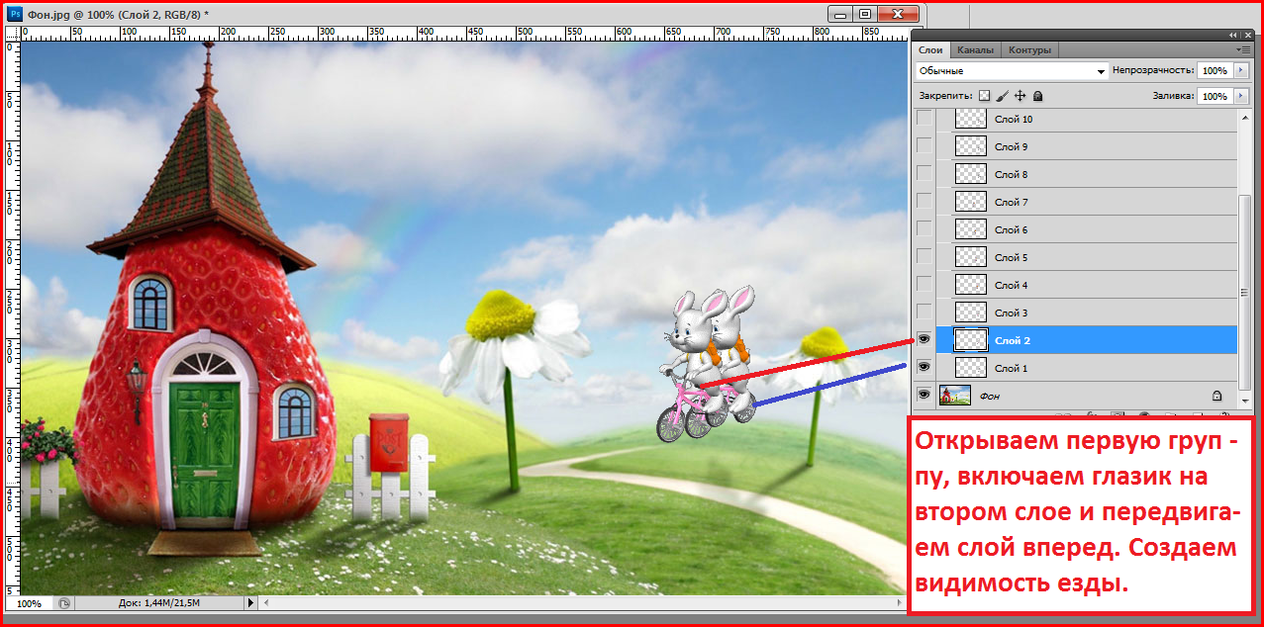Open the layers panel options menu
Image resolution: width=1264 pixels, height=627 pixels.
coord(1244,49)
